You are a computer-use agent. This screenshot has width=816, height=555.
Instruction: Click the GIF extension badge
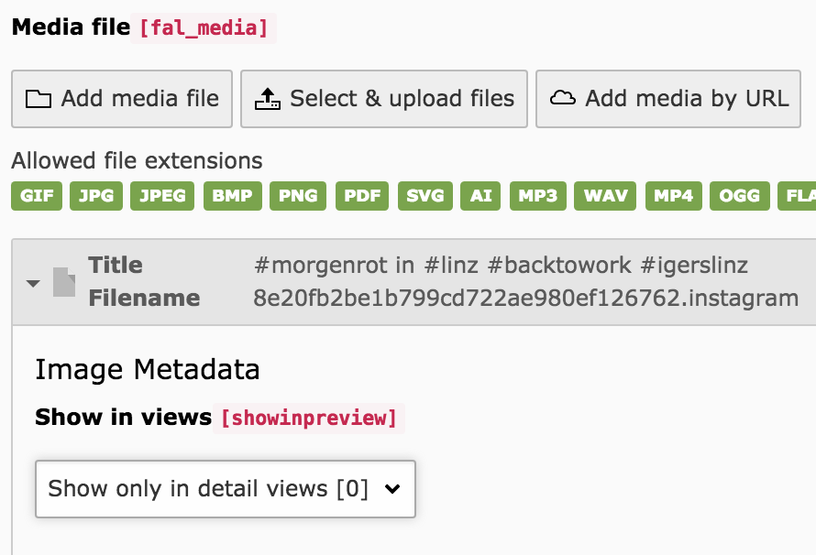coord(37,196)
